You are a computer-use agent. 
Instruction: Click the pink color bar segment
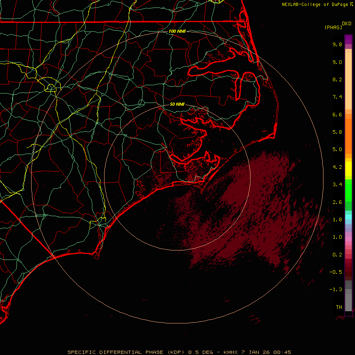pos(348,239)
